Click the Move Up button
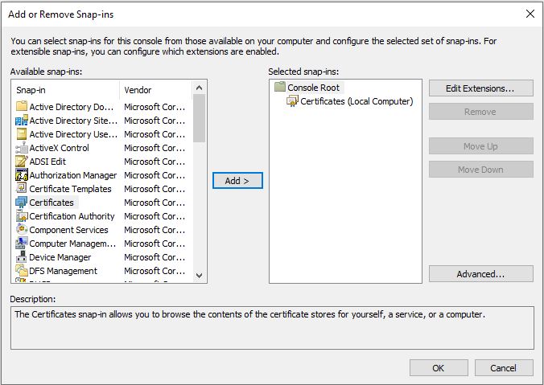544x385 pixels. [x=481, y=146]
